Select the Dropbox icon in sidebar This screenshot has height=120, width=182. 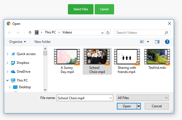pyautogui.click(x=13, y=63)
